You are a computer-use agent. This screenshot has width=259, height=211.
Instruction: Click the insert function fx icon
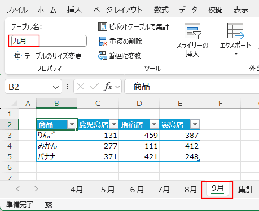coord(108,87)
